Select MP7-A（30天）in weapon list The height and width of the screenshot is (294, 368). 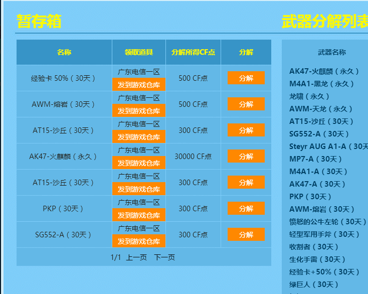pyautogui.click(x=316, y=159)
